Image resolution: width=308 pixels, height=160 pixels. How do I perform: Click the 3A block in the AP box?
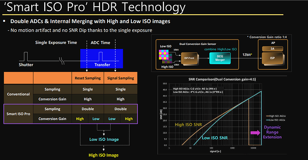point(272,49)
